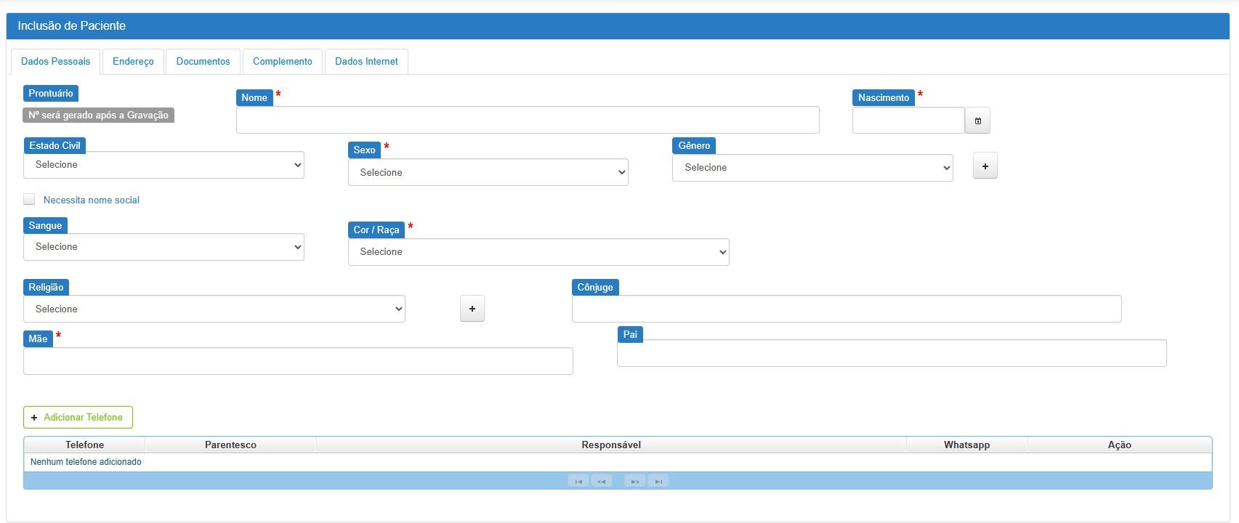Go to last page of telefone table

(658, 481)
